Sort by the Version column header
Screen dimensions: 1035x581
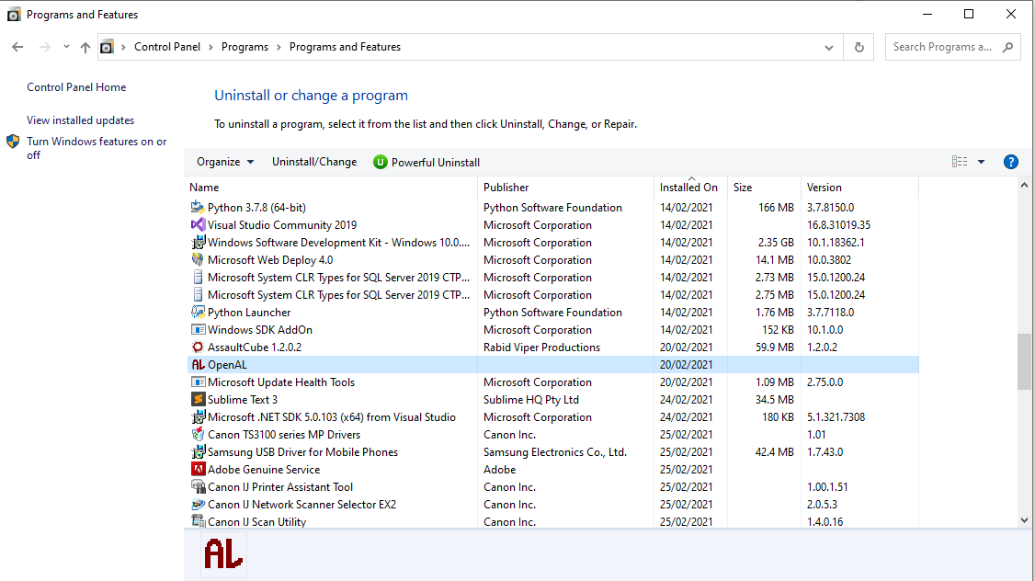(859, 188)
